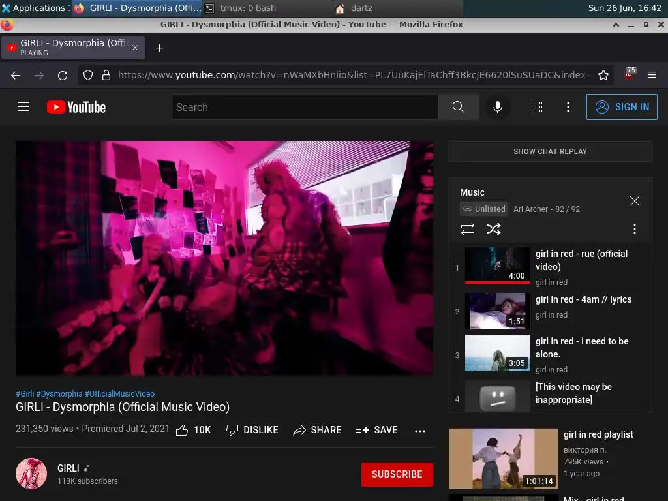Open YouTube settings three-dot menu
668x501 pixels.
[x=568, y=107]
